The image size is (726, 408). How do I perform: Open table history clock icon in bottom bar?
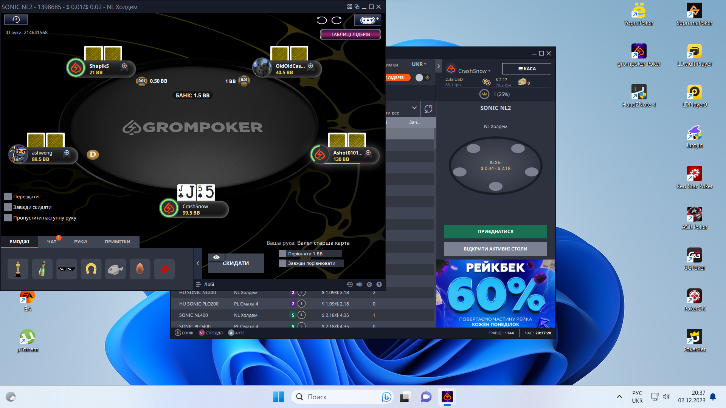tap(350, 284)
